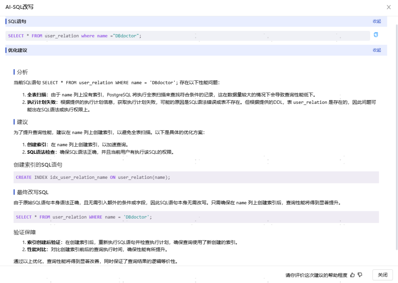Viewport: 398px width, 283px height.
Task: Give a thumbs down to this suggestion
Action: 360,275
